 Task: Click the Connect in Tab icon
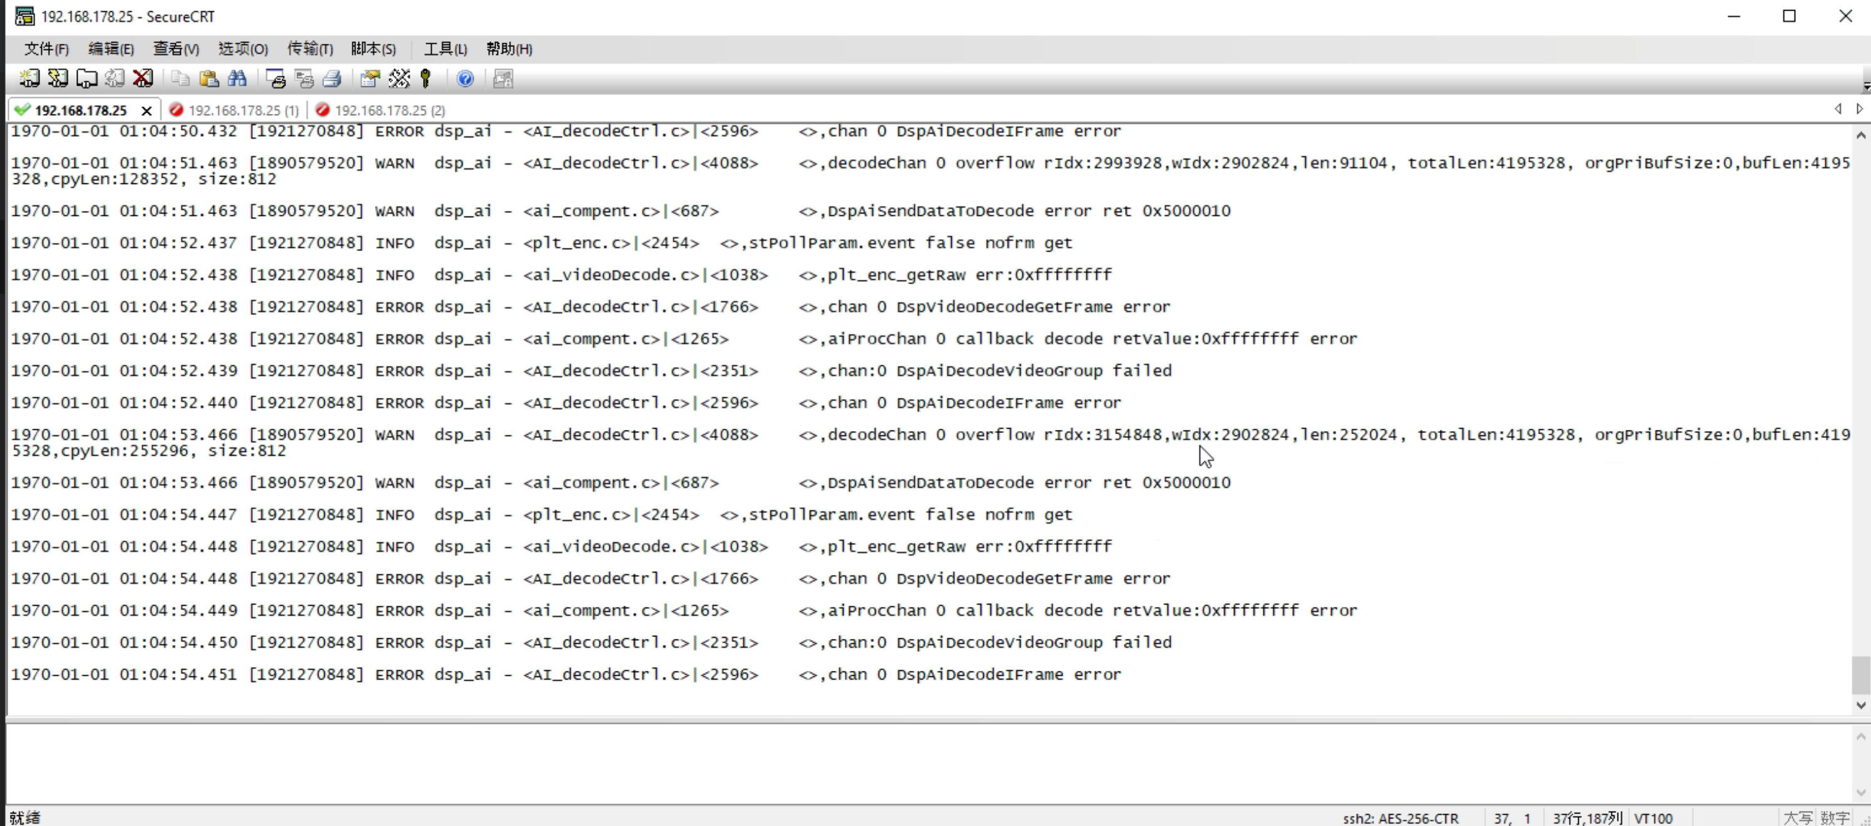click(x=86, y=78)
